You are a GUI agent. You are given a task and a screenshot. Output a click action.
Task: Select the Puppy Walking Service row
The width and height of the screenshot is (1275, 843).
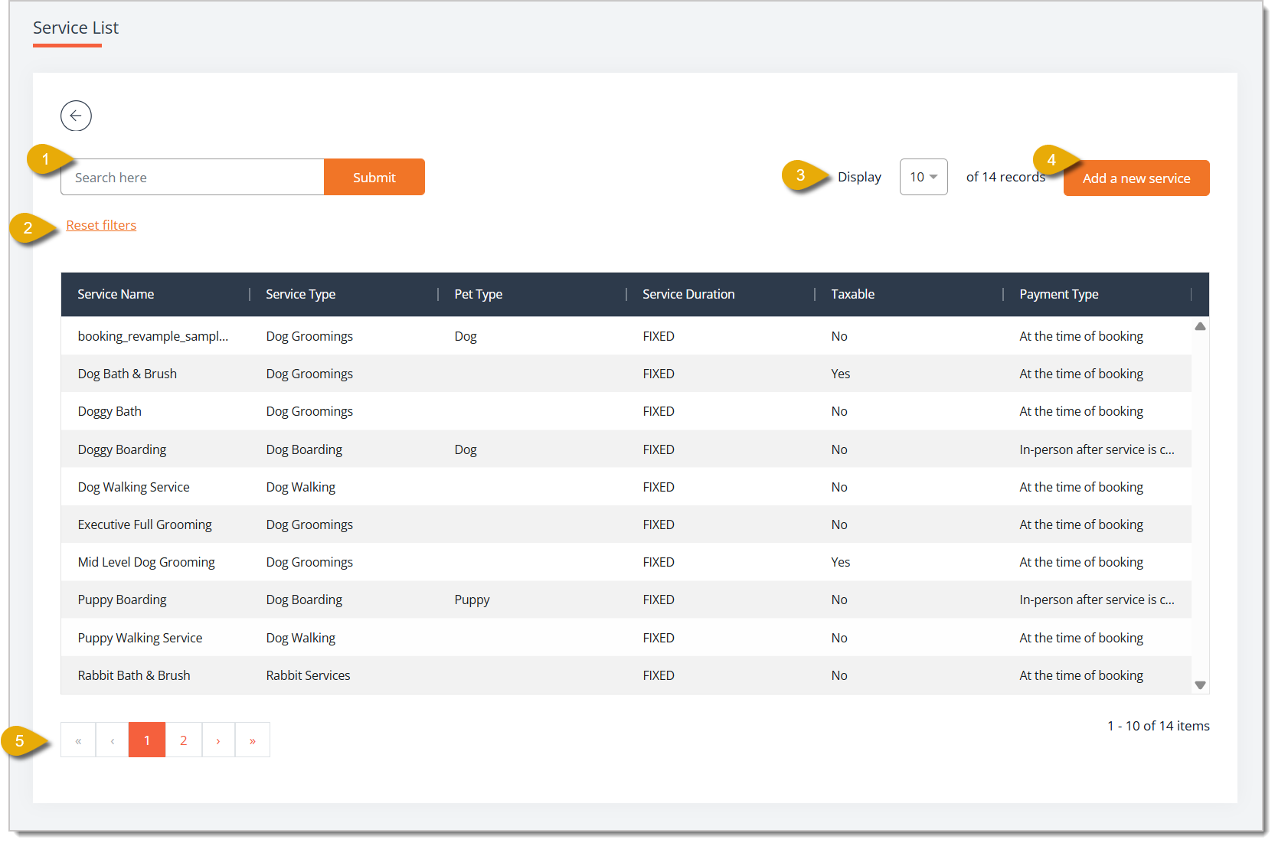coord(626,638)
